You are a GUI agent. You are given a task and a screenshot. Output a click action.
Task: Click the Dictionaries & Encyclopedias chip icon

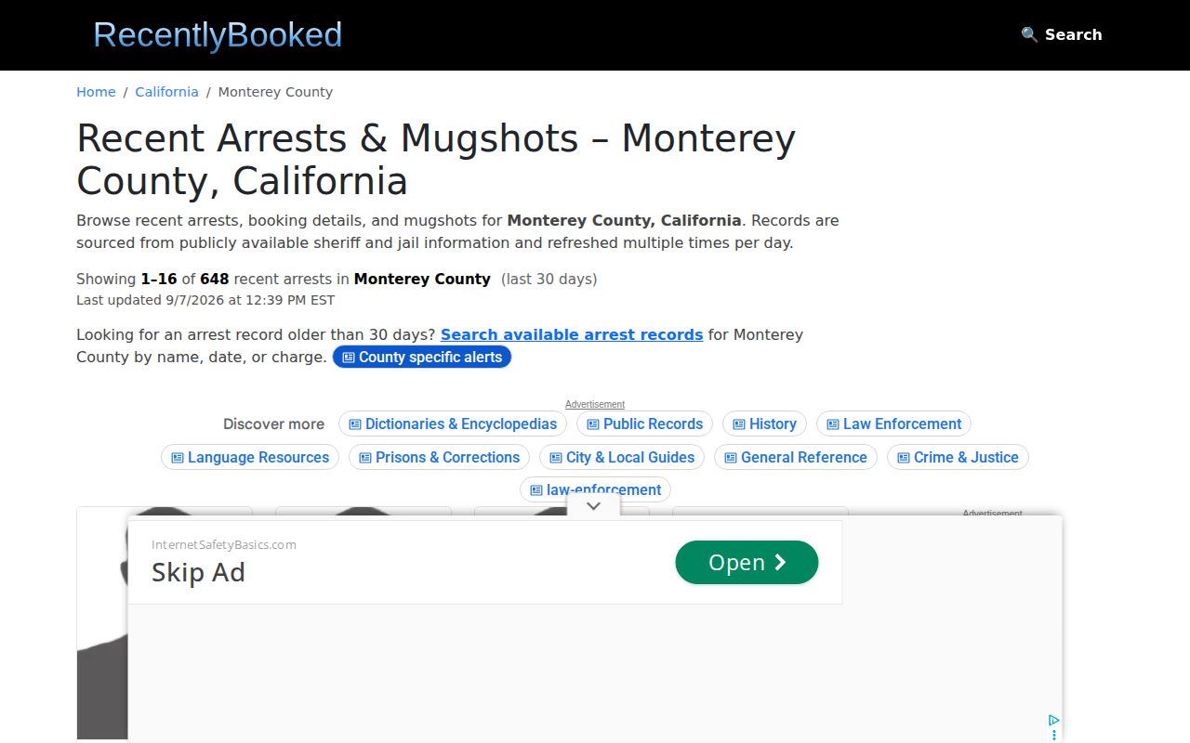(355, 424)
